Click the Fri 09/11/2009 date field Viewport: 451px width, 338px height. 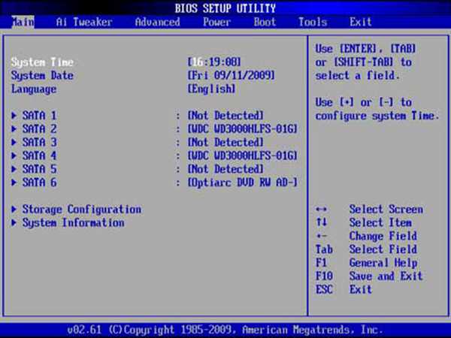click(232, 76)
